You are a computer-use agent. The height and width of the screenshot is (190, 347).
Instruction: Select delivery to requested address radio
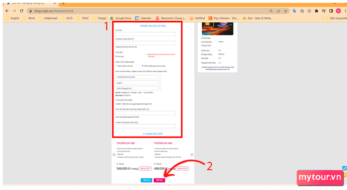coord(116,66)
